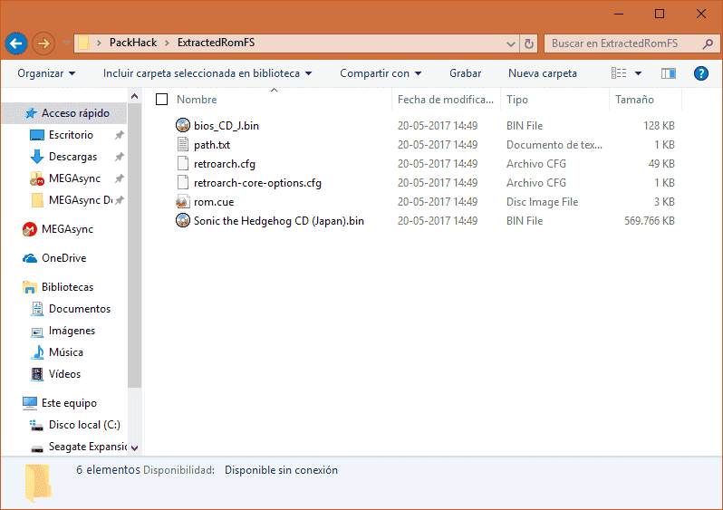Viewport: 723px width, 510px height.
Task: Select the rom.cue file icon
Action: click(183, 201)
